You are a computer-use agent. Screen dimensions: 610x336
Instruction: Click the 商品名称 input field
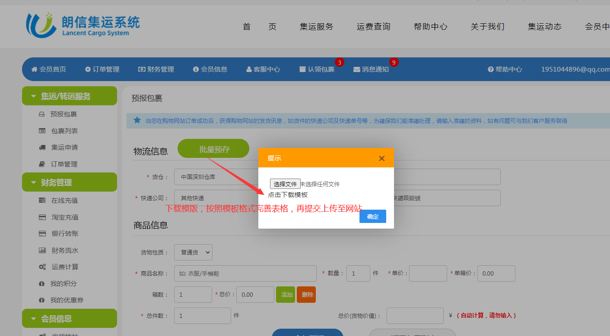coord(245,273)
